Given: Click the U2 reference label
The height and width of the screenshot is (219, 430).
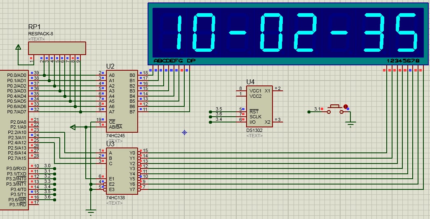Looking at the screenshot, I should 110,67.
